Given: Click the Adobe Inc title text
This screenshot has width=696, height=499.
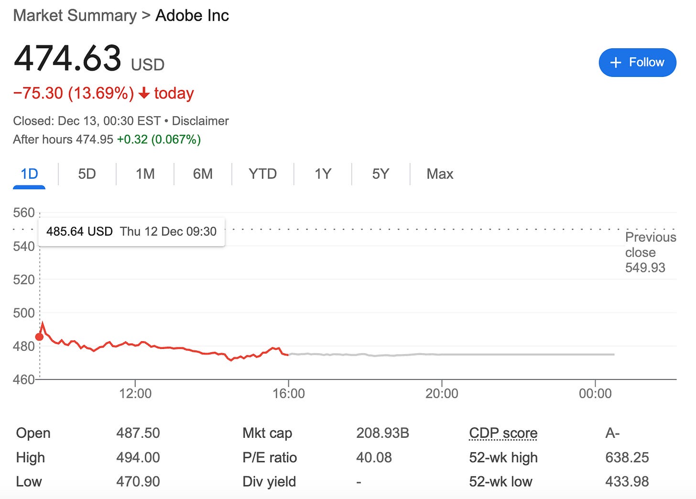Looking at the screenshot, I should [x=192, y=15].
